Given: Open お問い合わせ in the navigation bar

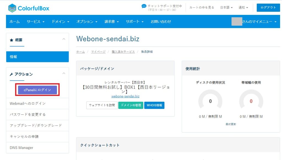Looking at the screenshot, I should pos(161,21).
